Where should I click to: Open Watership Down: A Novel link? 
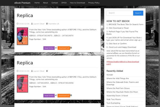(x=117, y=96)
